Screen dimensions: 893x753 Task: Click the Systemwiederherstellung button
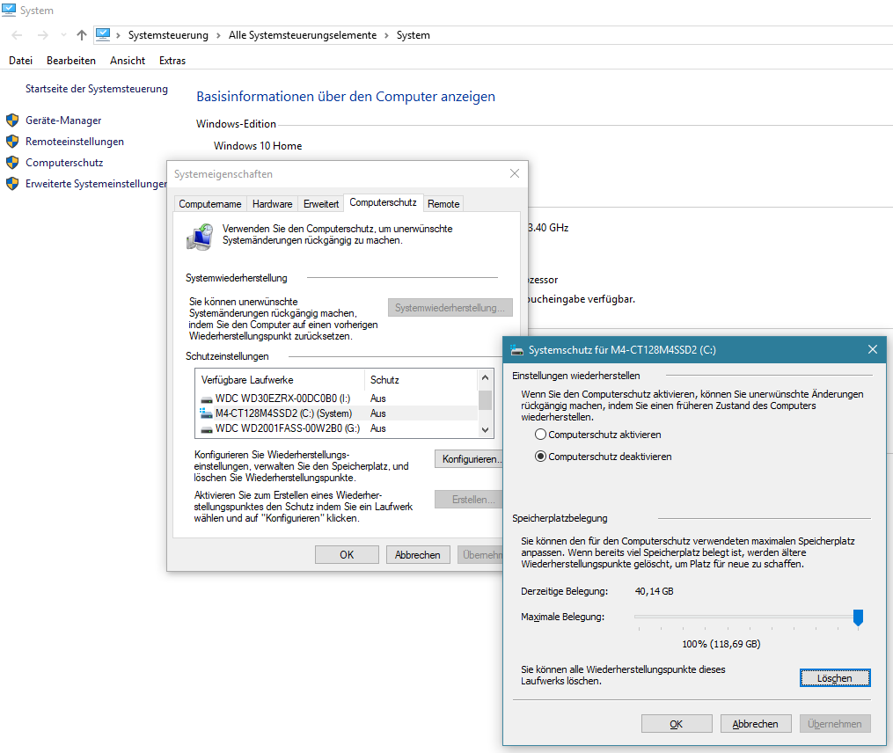450,308
